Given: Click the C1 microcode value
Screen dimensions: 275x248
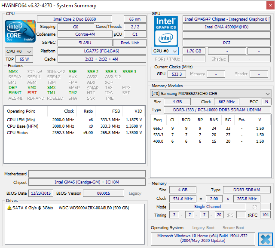Looking at the screenshot, I should (x=135, y=34).
